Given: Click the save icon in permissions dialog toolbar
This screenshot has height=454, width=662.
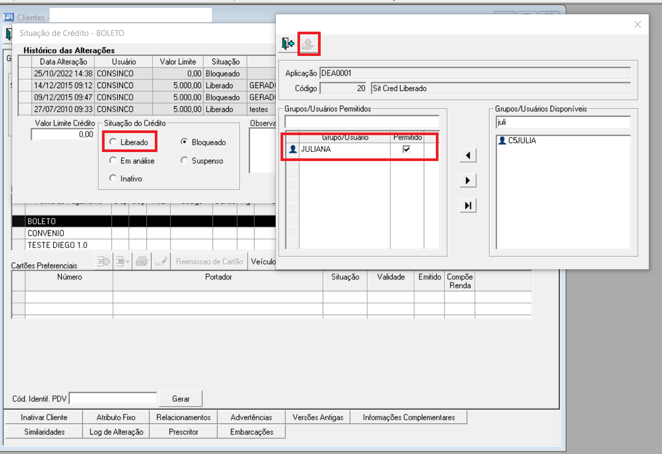Looking at the screenshot, I should 308,44.
